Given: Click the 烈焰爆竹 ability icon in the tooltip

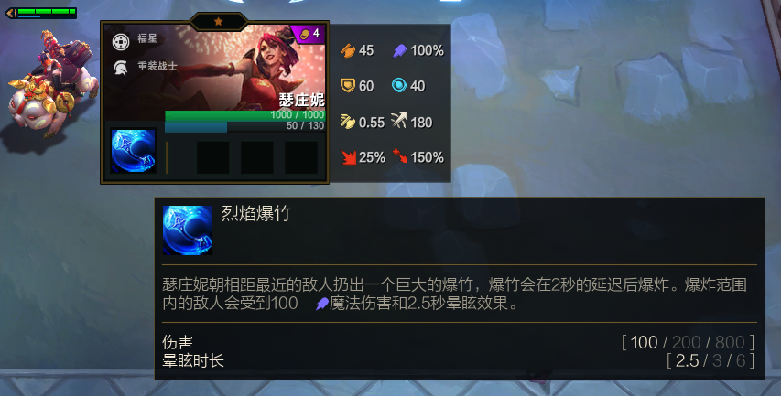Looking at the screenshot, I should tap(188, 230).
